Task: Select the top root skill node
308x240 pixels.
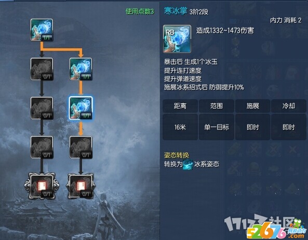Action: tap(42, 30)
